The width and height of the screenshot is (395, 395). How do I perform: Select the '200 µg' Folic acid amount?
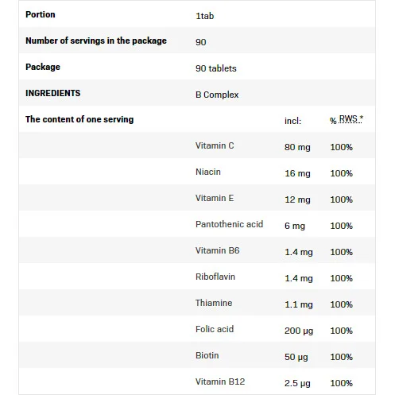point(299,331)
